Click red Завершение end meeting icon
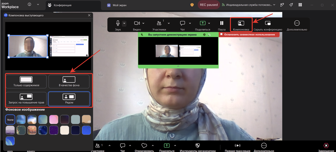The height and width of the screenshot is (152, 336). 326,146
